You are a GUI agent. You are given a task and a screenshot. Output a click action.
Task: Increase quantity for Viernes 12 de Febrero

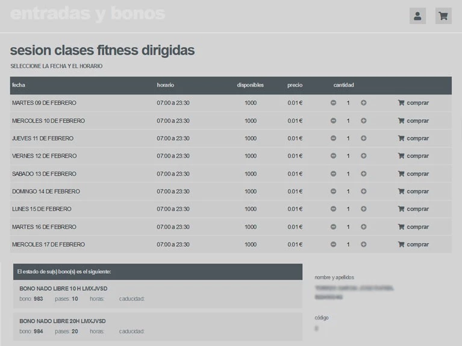tap(364, 156)
